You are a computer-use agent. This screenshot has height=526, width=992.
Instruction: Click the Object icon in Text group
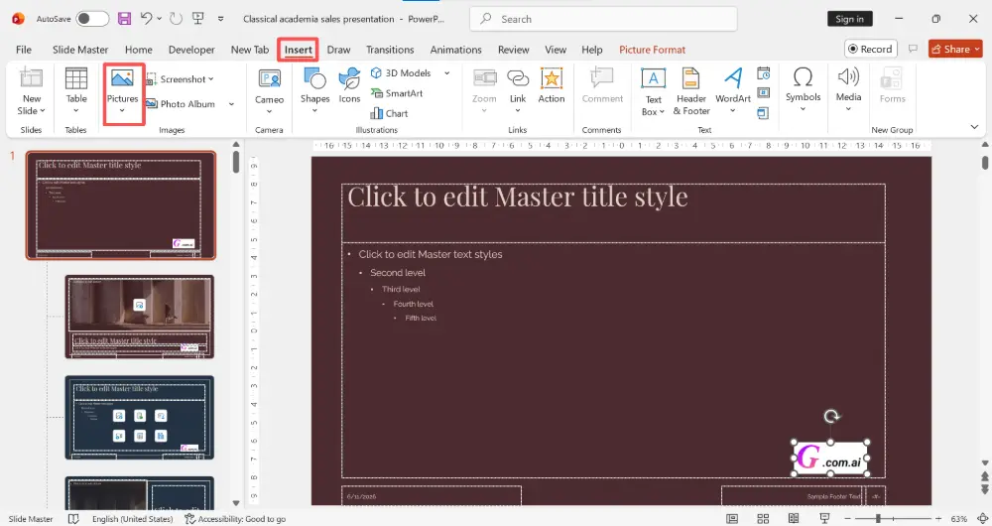pos(764,113)
